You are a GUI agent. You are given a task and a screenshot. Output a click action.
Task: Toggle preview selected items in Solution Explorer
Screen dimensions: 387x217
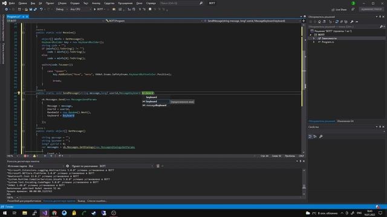point(357,22)
